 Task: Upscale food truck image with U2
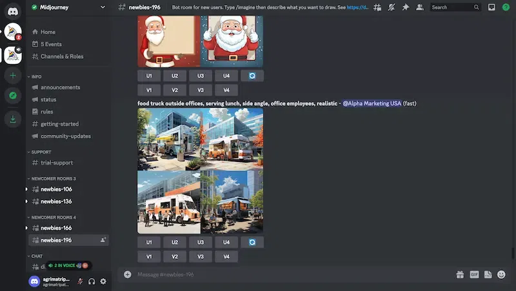pos(175,242)
